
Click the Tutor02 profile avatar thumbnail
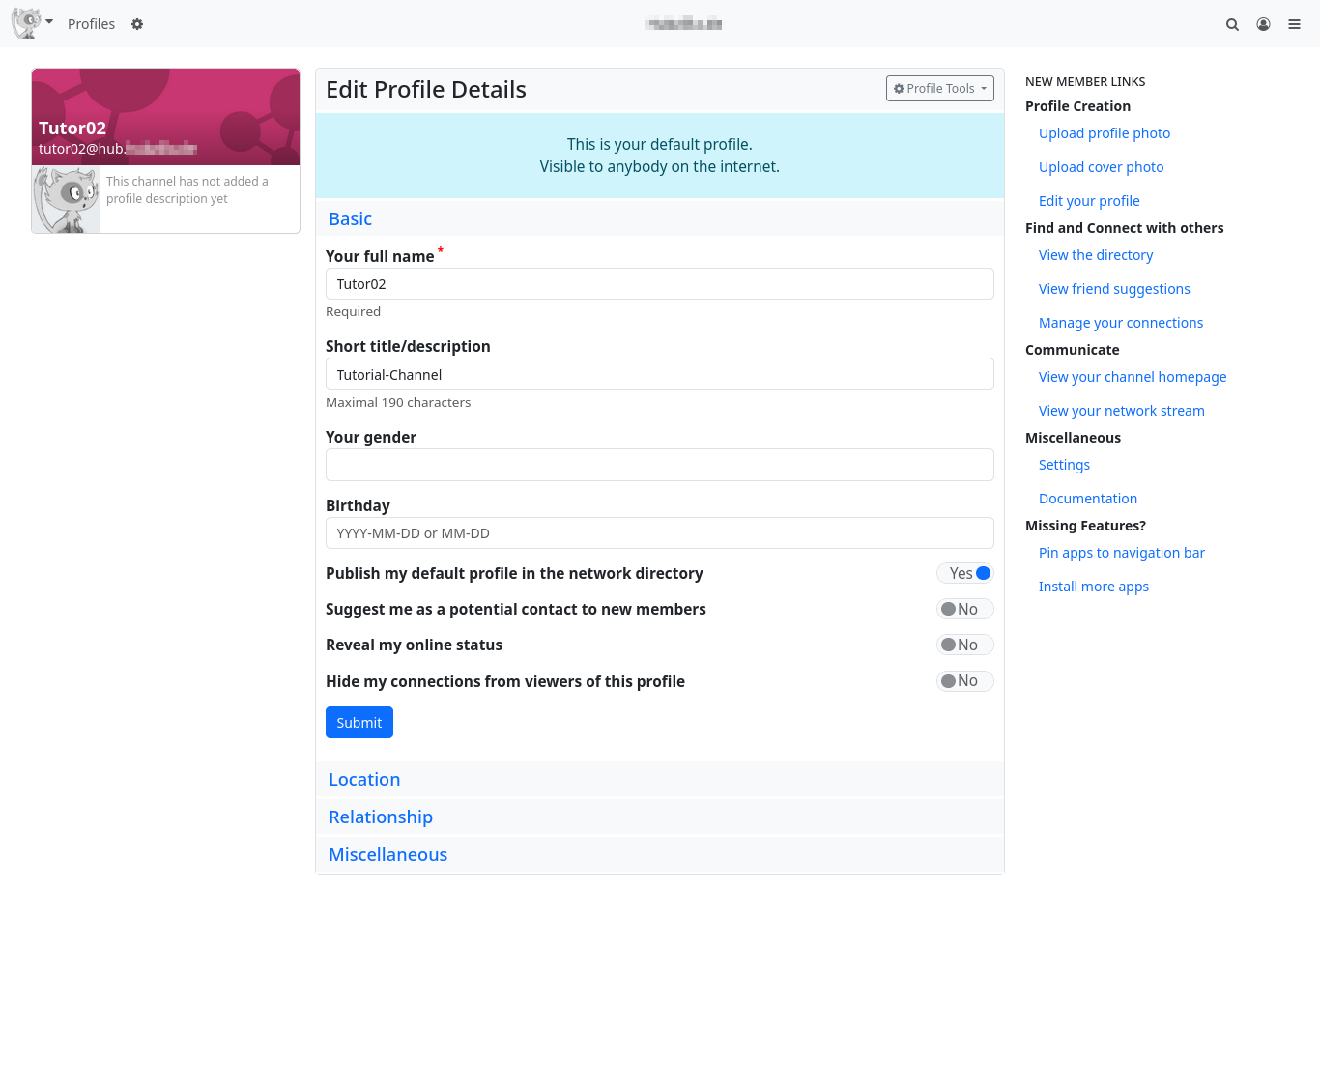click(66, 199)
